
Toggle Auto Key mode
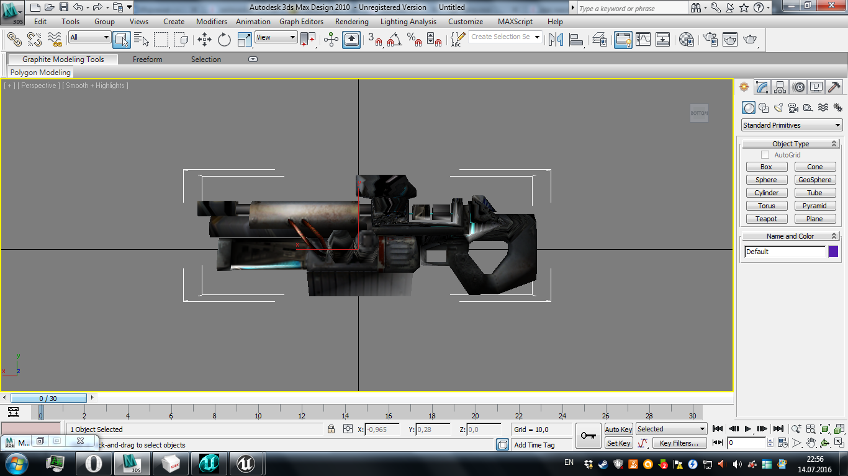coord(618,429)
